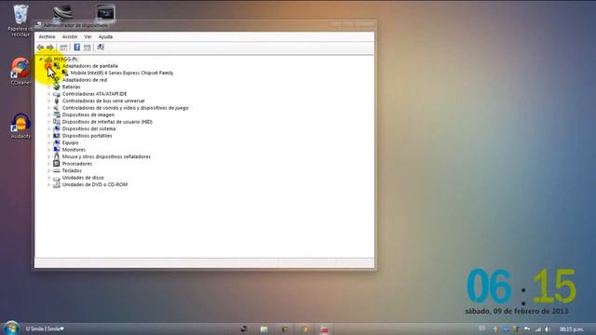Image resolution: width=596 pixels, height=335 pixels.
Task: Click the Mouse devices icon
Action: [57, 156]
